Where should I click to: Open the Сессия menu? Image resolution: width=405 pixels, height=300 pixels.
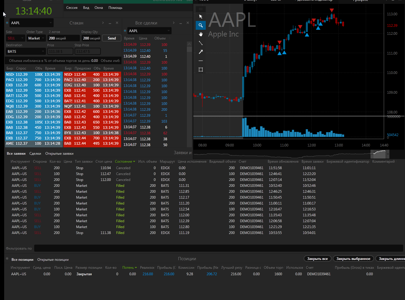[72, 8]
